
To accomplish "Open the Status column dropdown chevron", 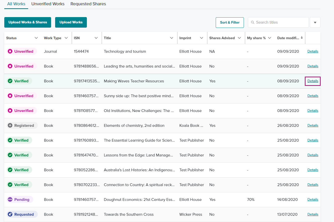I will click(x=36, y=38).
